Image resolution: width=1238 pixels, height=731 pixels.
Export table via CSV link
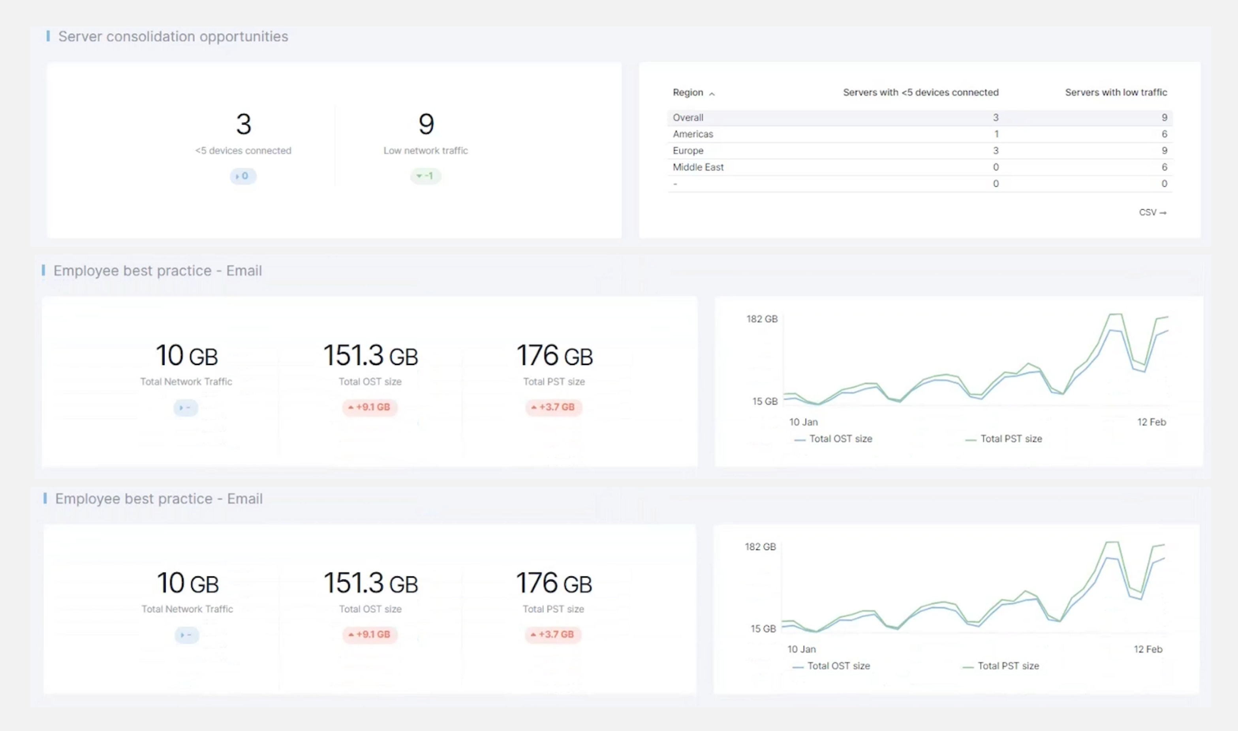tap(1152, 212)
